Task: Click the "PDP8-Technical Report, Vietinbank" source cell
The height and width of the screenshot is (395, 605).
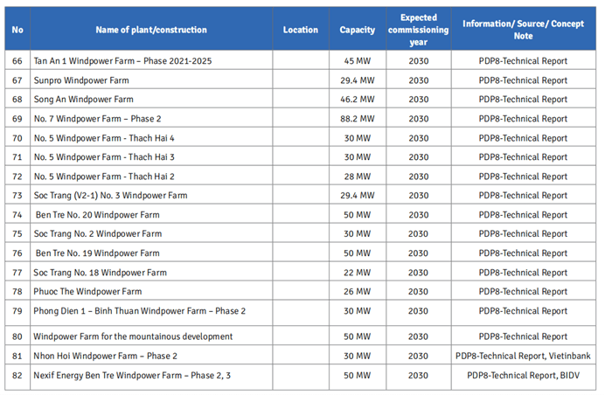Action: pyautogui.click(x=523, y=356)
